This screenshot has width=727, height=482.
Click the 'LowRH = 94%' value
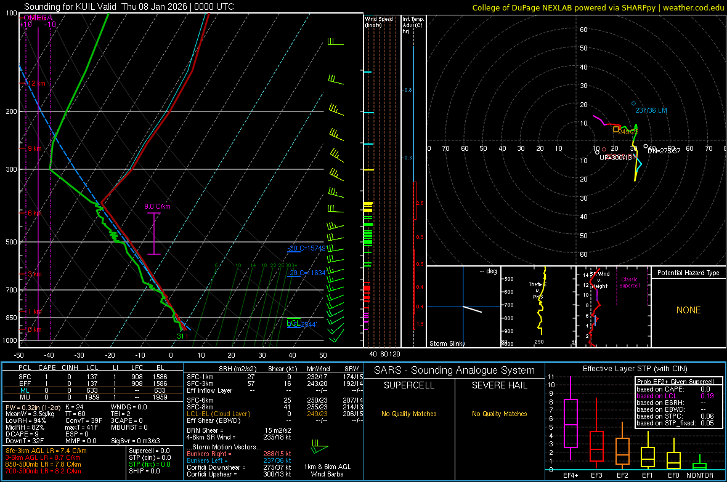click(26, 420)
